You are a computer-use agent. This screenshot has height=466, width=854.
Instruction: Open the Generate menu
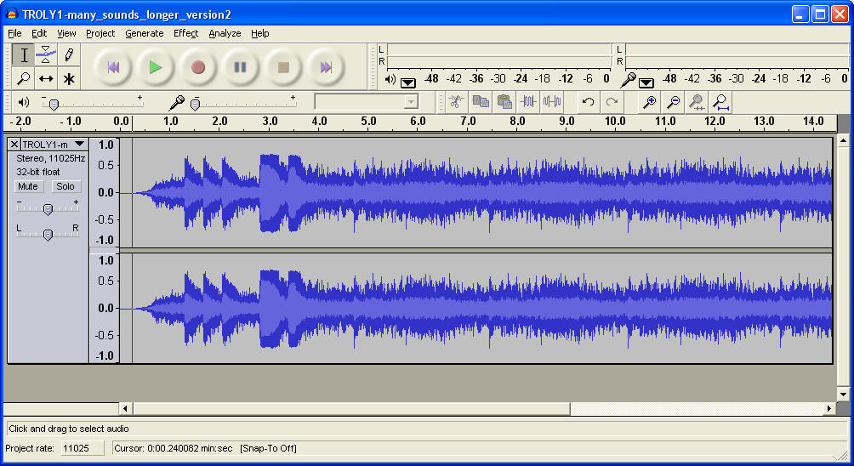point(144,33)
